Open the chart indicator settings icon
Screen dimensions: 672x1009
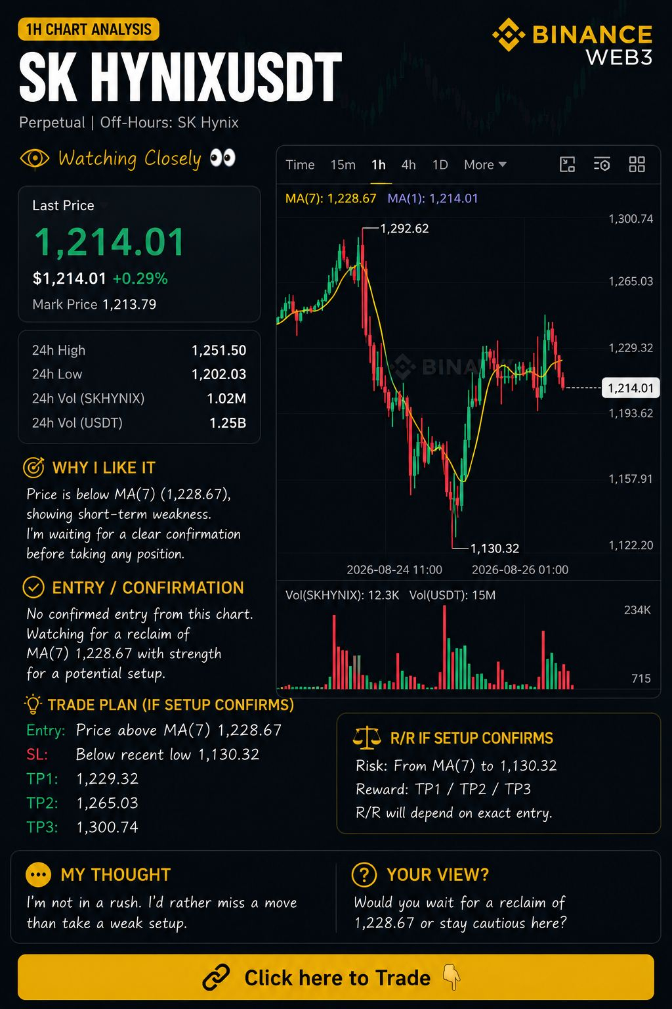tap(602, 164)
